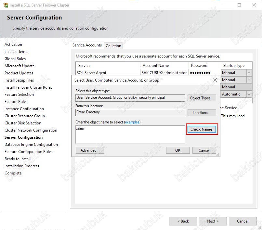
Task: Click the Installation Progress step
Action: (22, 166)
